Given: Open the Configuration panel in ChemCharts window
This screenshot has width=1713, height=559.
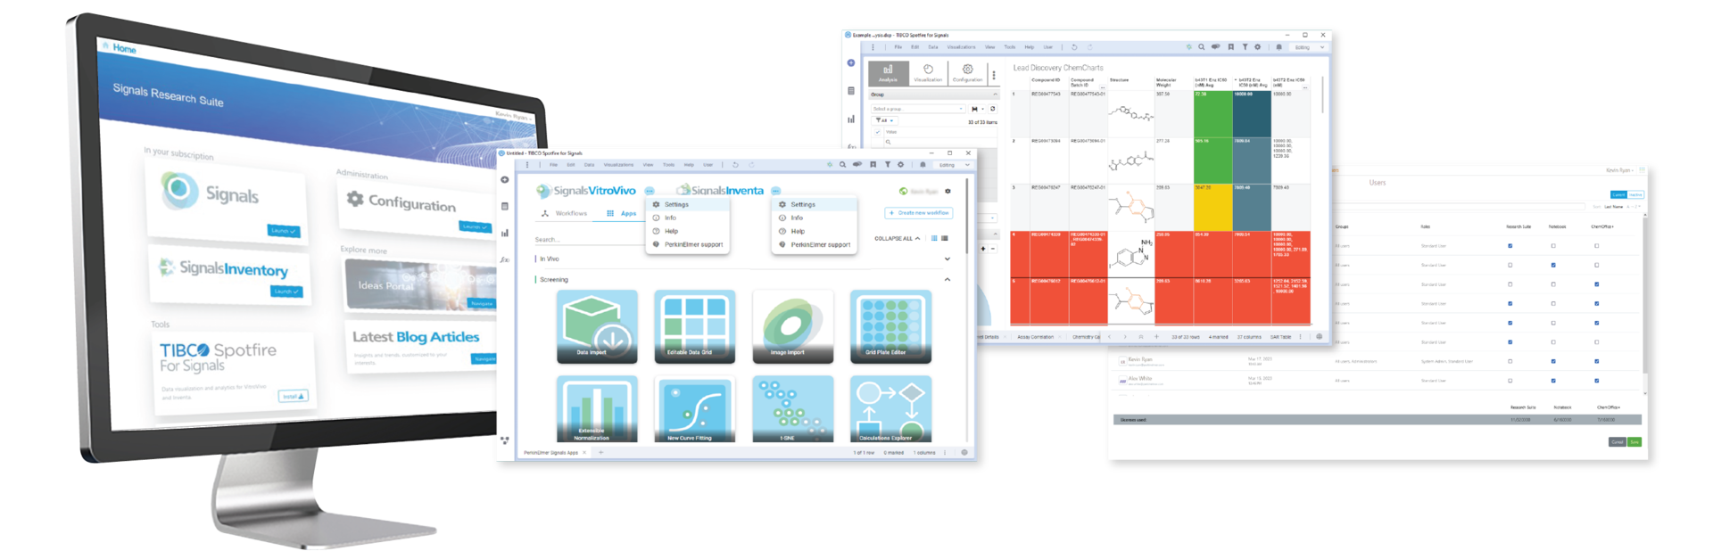Looking at the screenshot, I should tap(967, 72).
